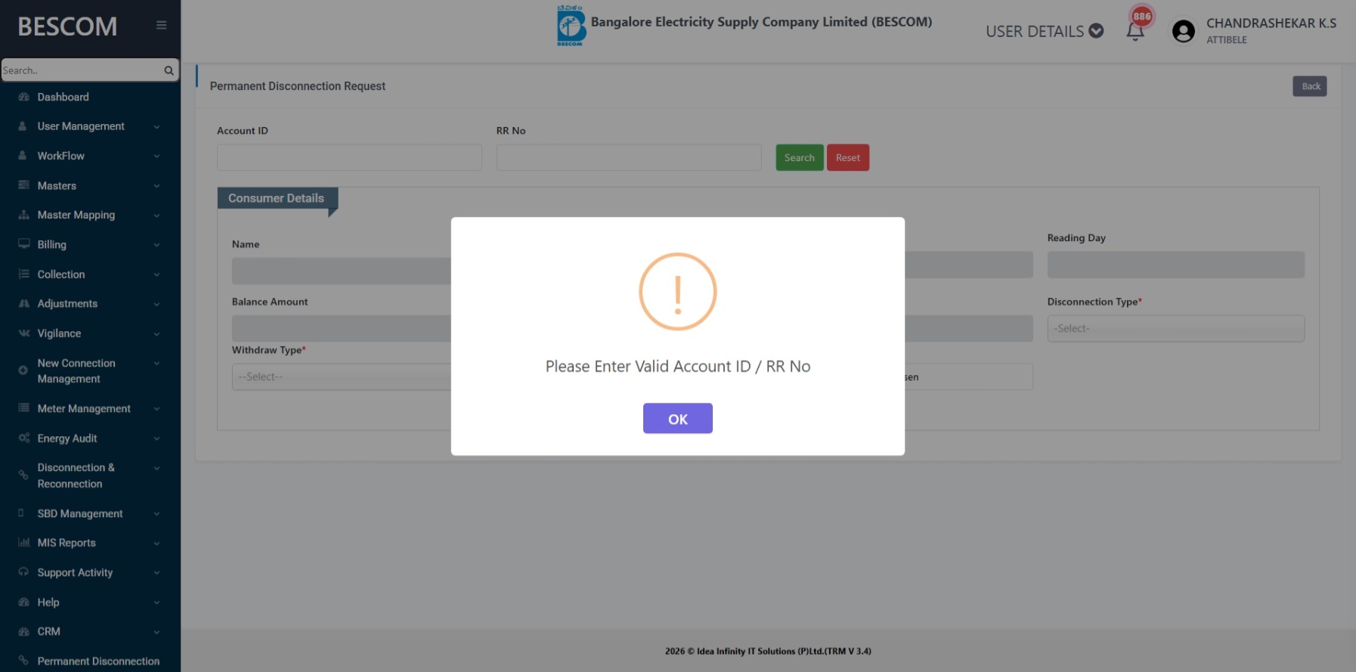Viewport: 1356px width, 672px height.
Task: Click the Consumer Details section header
Action: pos(277,198)
